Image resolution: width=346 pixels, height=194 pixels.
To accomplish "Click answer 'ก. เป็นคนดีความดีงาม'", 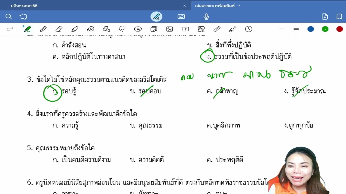I will pyautogui.click(x=82, y=160).
